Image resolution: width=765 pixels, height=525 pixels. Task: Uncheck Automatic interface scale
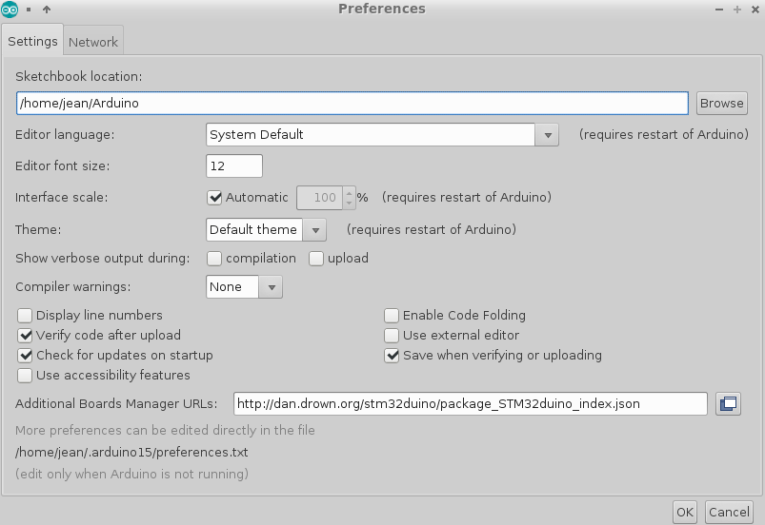point(214,197)
